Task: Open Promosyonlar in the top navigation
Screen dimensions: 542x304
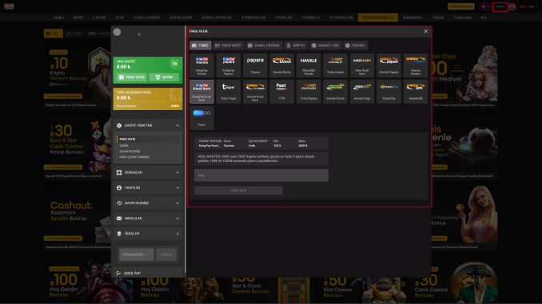Action: [x=378, y=18]
